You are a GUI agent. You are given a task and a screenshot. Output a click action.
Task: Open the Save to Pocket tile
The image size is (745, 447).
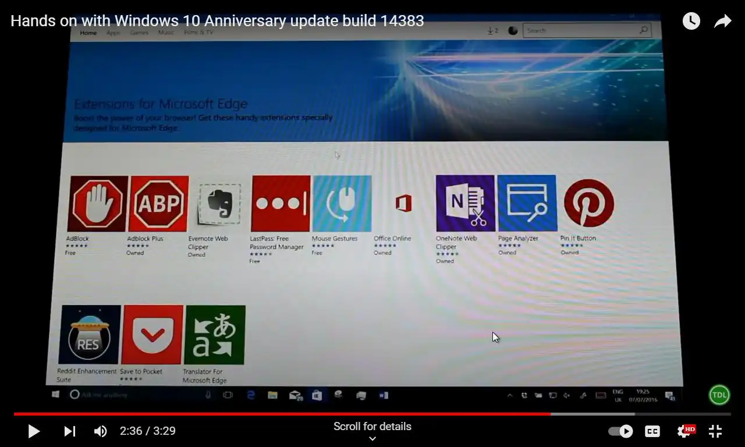click(x=152, y=335)
